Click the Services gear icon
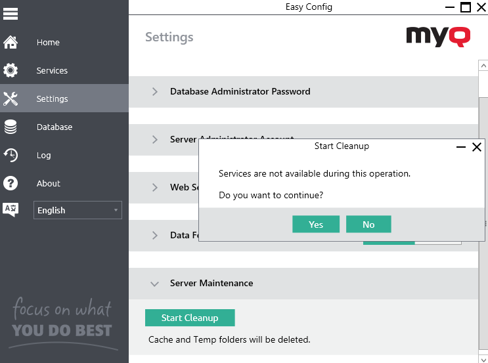The image size is (488, 363). pos(11,71)
